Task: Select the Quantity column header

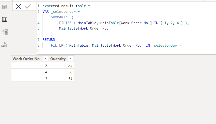Action: pyautogui.click(x=61, y=59)
